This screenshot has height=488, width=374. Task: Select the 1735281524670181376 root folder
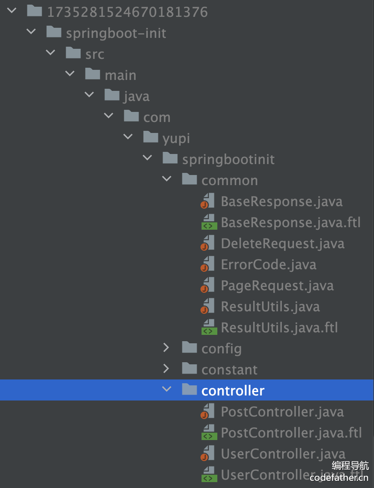127,12
